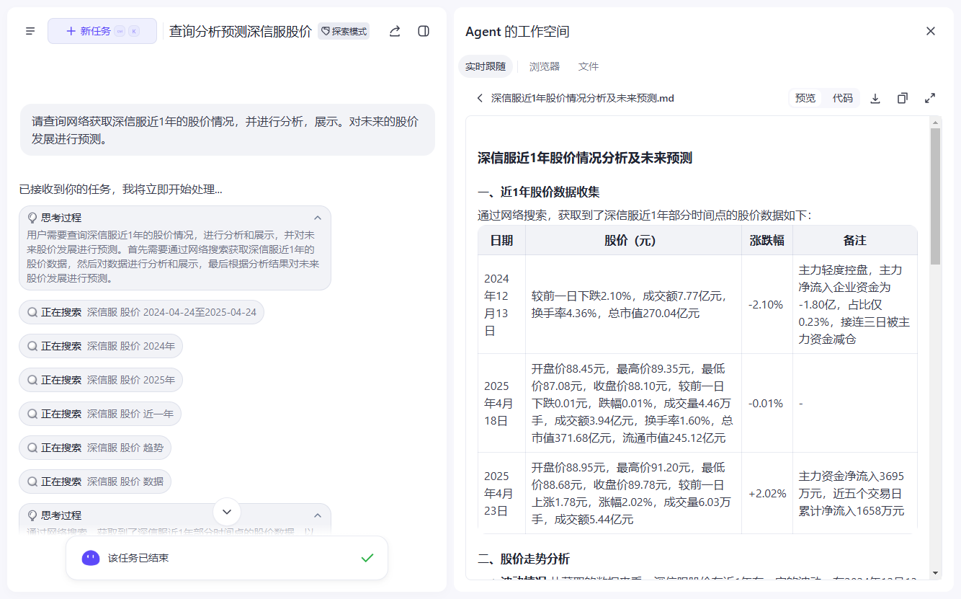The width and height of the screenshot is (961, 599).
Task: Click the task title 查询分析预测深信服股价
Action: point(241,32)
